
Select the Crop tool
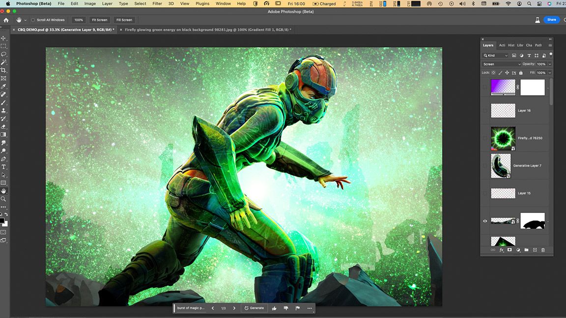(x=3, y=70)
